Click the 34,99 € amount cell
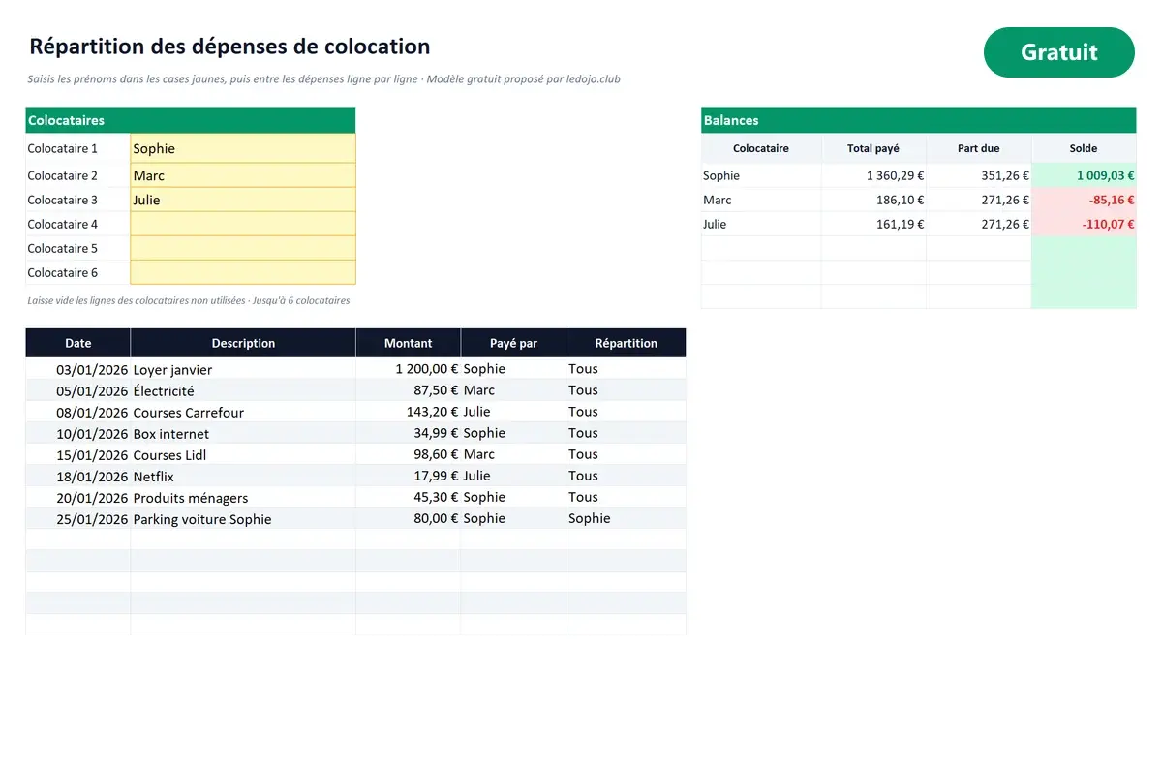This screenshot has height=775, width=1162. point(408,433)
